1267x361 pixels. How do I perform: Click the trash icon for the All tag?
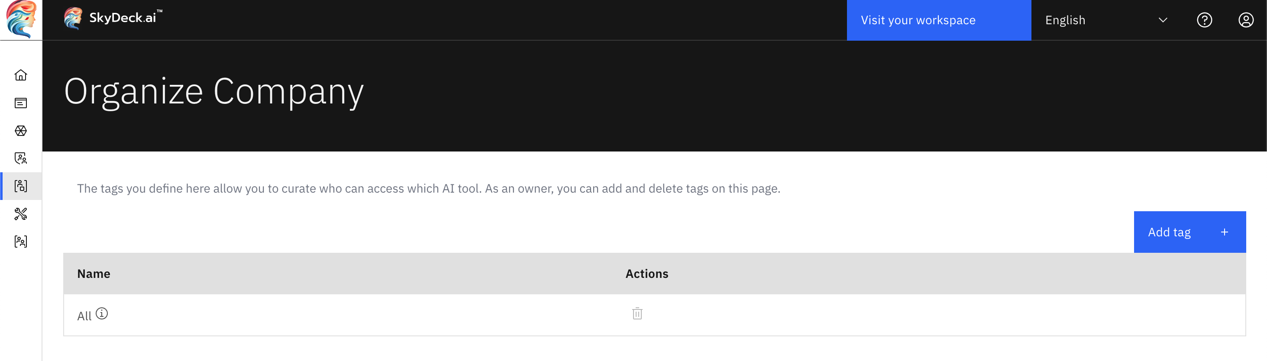(x=637, y=314)
